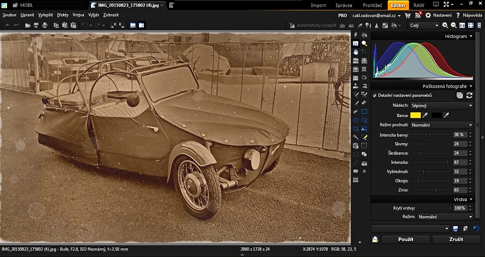Click the print icon in toolbar
Image resolution: width=485 pixels, height=257 pixels.
point(45,25)
